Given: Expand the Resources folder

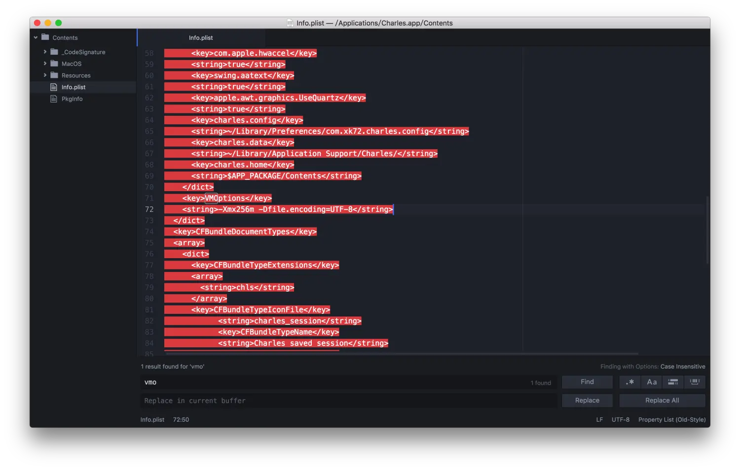Looking at the screenshot, I should coord(45,75).
